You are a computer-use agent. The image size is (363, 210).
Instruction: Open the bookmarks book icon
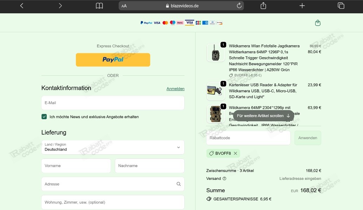(99, 6)
